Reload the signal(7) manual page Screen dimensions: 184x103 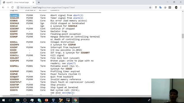pos(12,7)
